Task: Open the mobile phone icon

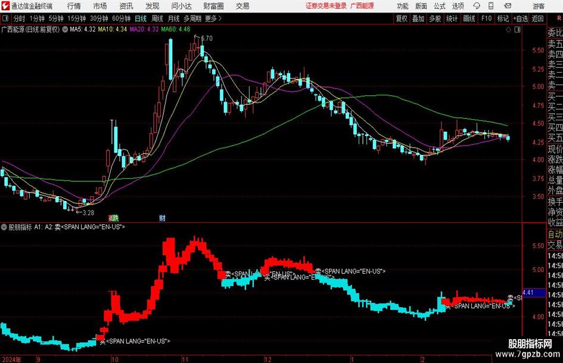Action: coord(491,6)
